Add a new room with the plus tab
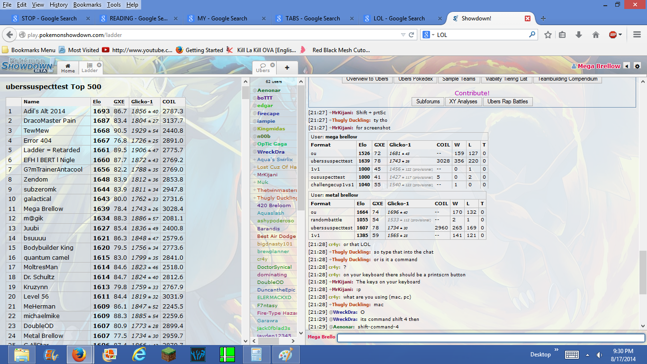647x364 pixels. point(287,68)
